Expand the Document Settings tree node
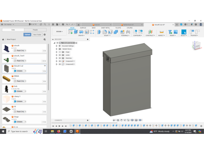The width and height of the screenshot is (204, 153). click(x=57, y=46)
